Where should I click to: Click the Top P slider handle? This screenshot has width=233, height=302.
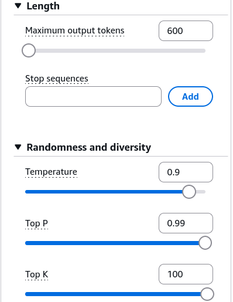[205, 243]
